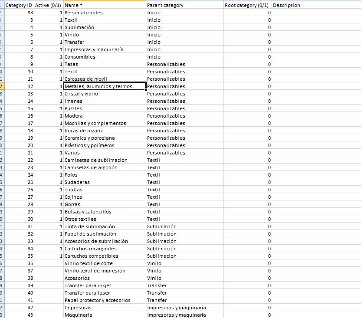Viewport: 361px width, 318px height.
Task: Click the 'Vinilo textil de corte' cell
Action: pyautogui.click(x=105, y=263)
